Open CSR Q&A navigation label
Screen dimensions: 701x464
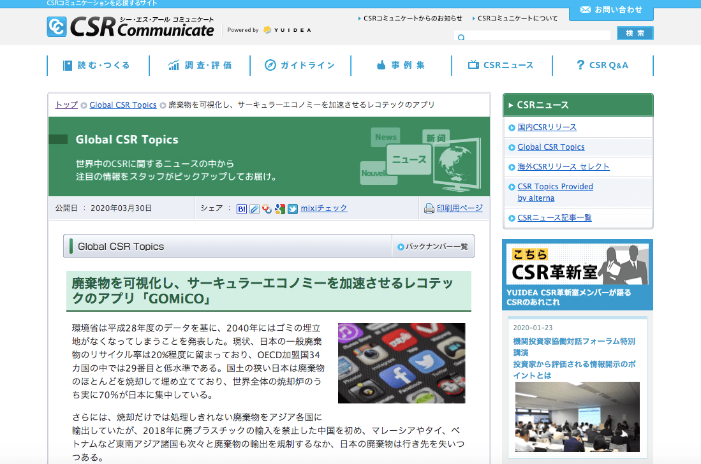point(609,65)
